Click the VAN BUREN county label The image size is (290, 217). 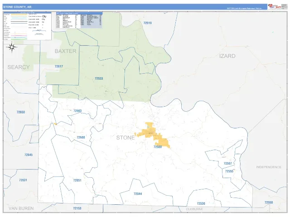[21, 208]
